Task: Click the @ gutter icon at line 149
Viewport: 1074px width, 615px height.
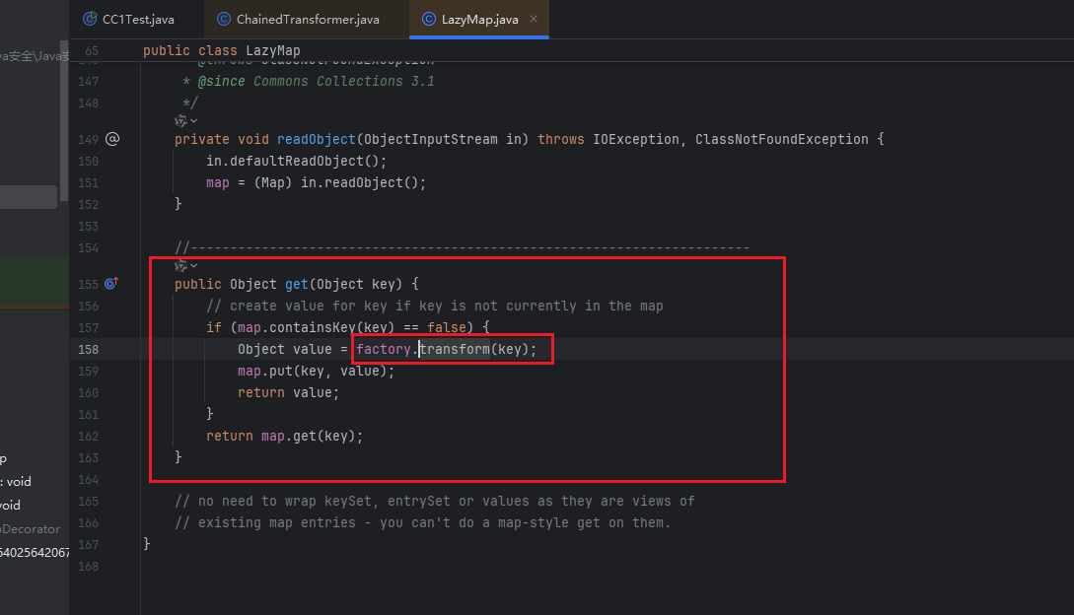Action: 111,139
